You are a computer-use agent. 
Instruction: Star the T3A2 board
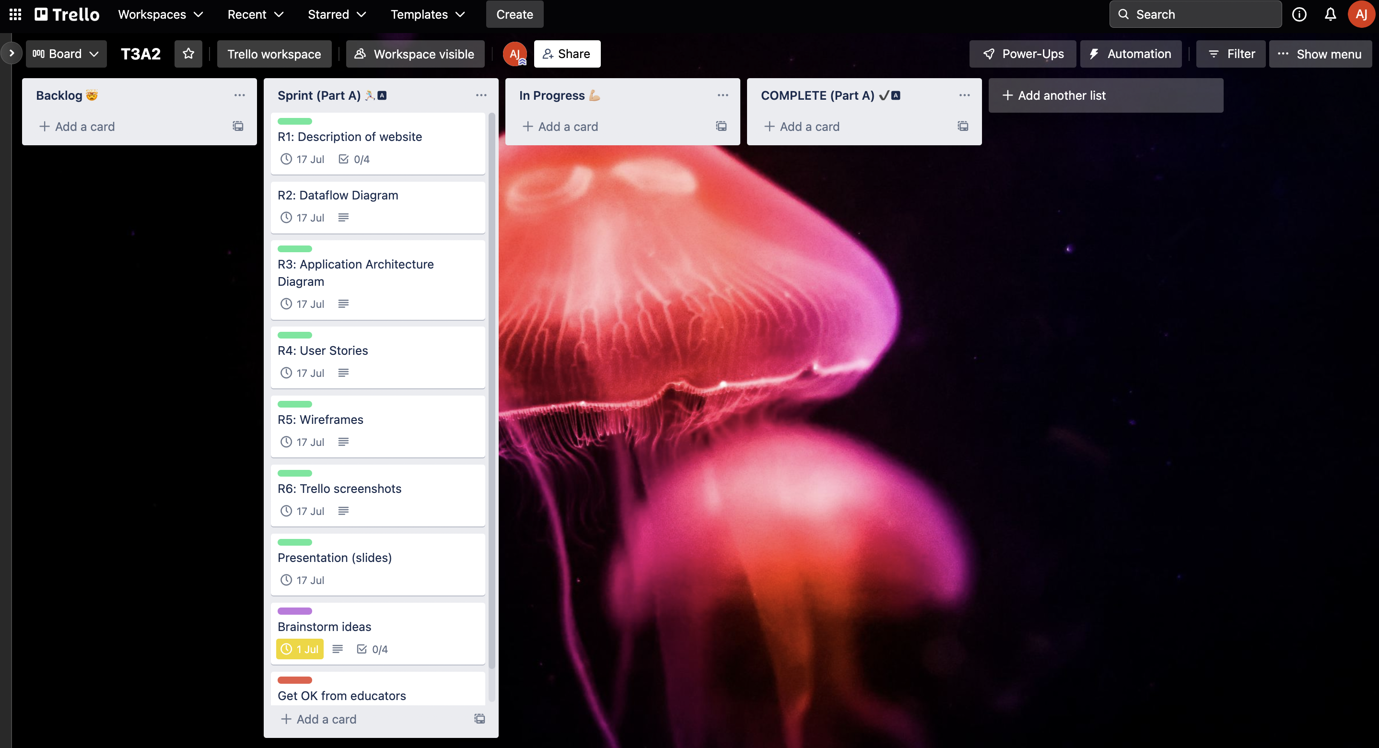188,54
